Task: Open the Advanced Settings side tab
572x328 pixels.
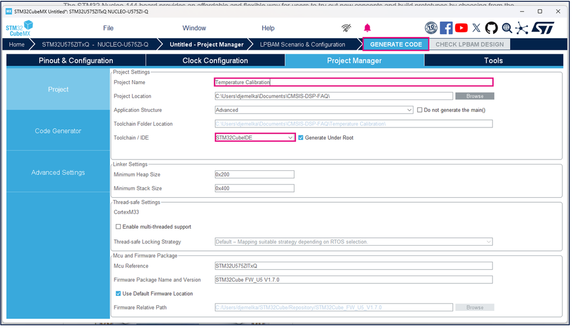Action: 58,172
